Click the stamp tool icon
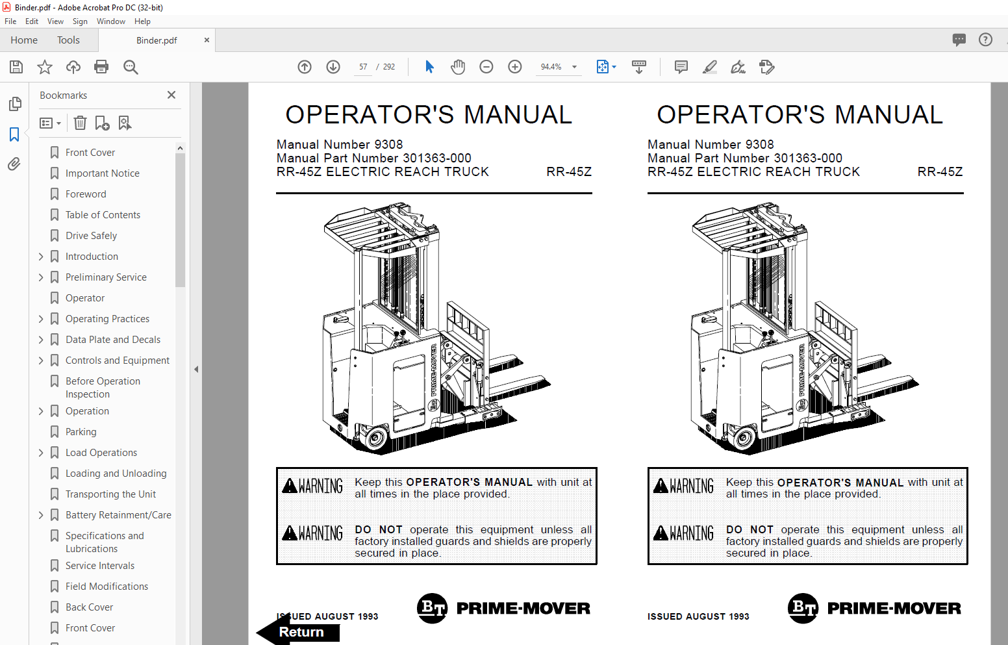This screenshot has width=1008, height=645. coord(767,67)
